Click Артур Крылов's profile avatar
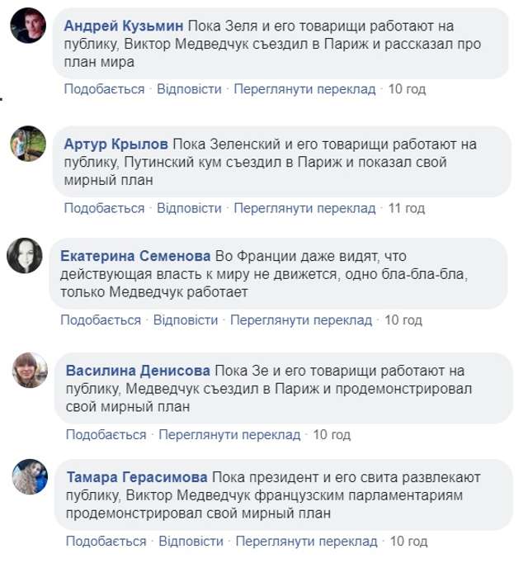 [28, 144]
